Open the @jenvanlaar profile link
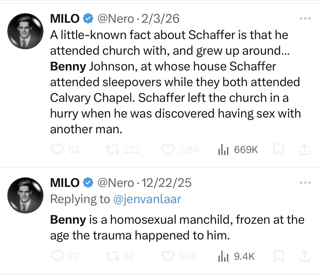Viewport: 320px width, 276px height. coord(147,199)
